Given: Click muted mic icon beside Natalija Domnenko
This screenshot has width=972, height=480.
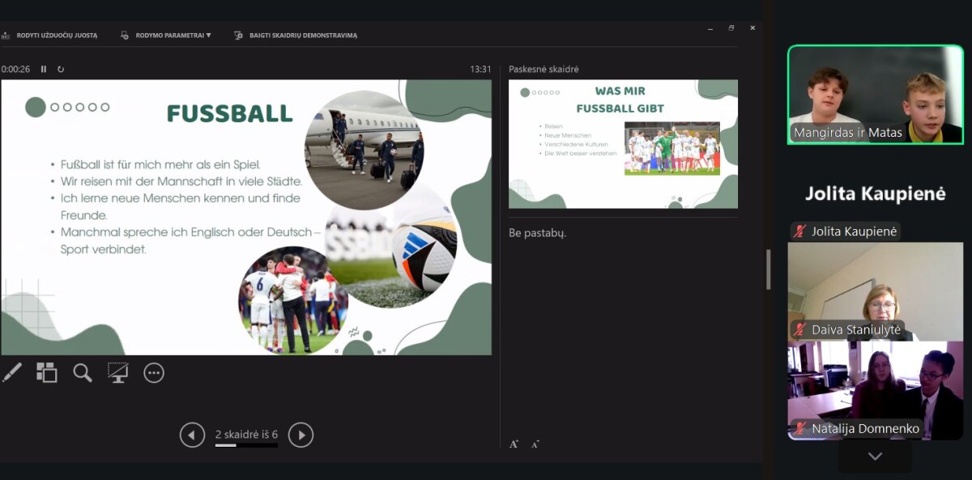Looking at the screenshot, I should (x=800, y=429).
